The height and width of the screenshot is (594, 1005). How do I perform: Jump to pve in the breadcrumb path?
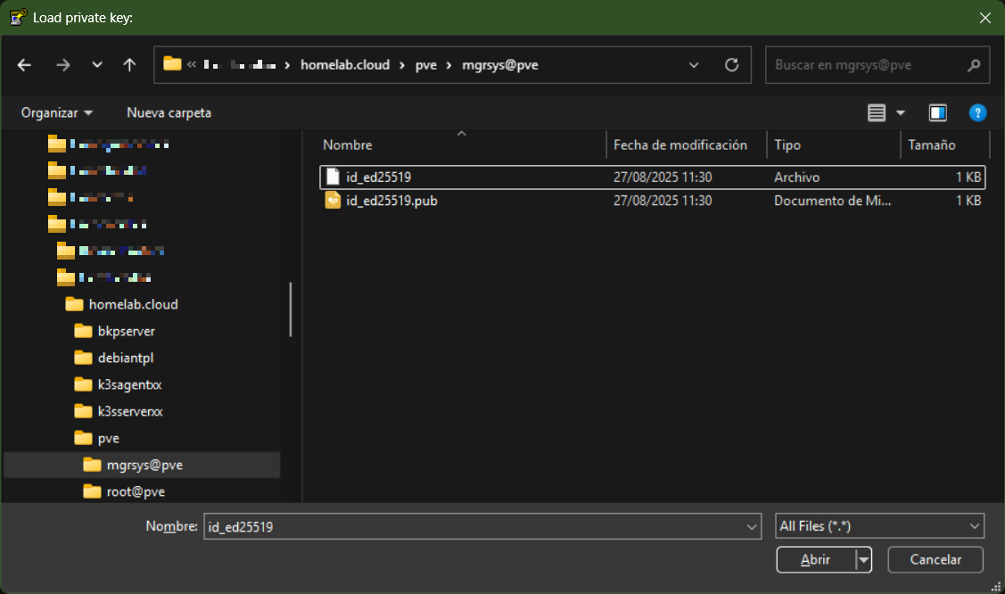click(x=425, y=64)
